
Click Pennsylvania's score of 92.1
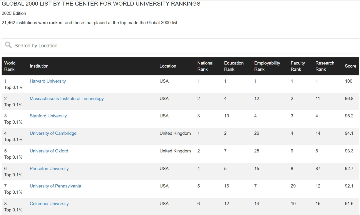pyautogui.click(x=349, y=186)
